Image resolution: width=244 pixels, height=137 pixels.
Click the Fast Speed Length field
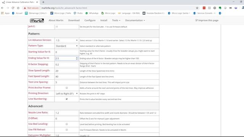point(67,76)
